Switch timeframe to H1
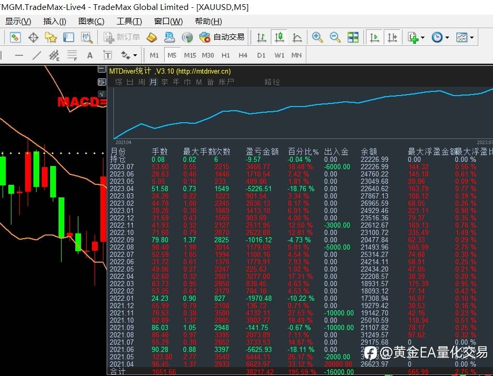The image size is (493, 376). (225, 55)
